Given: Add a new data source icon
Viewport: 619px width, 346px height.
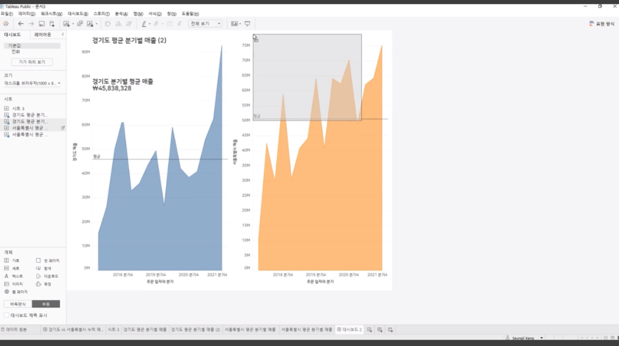Looking at the screenshot, I should 52,23.
